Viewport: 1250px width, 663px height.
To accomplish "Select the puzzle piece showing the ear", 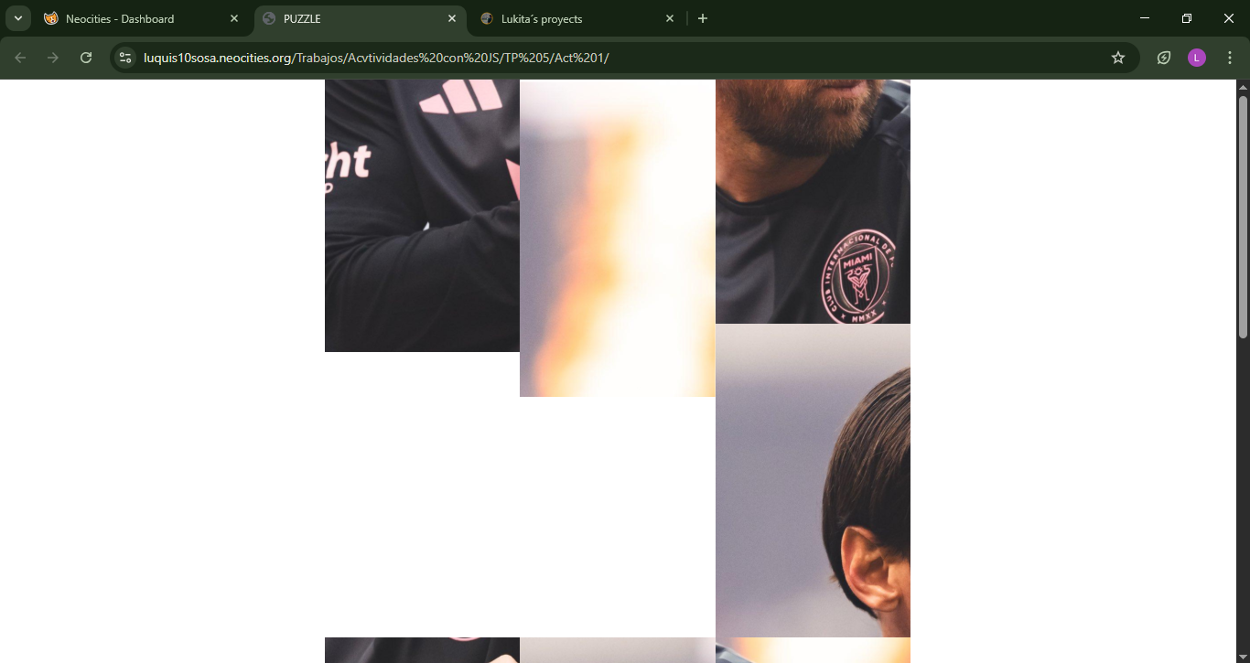I will [813, 480].
